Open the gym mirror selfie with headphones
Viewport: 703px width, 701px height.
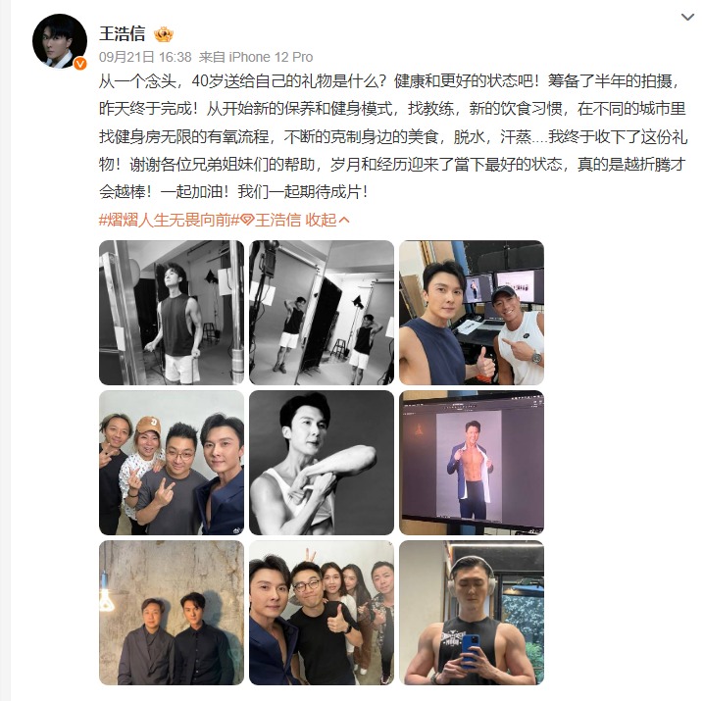(x=472, y=613)
